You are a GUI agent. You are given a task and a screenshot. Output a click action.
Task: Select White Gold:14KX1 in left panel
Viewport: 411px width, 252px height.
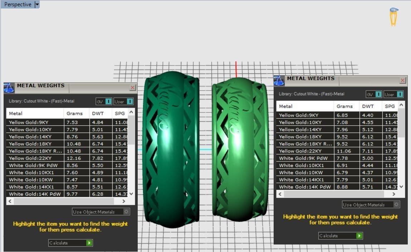(x=67, y=187)
